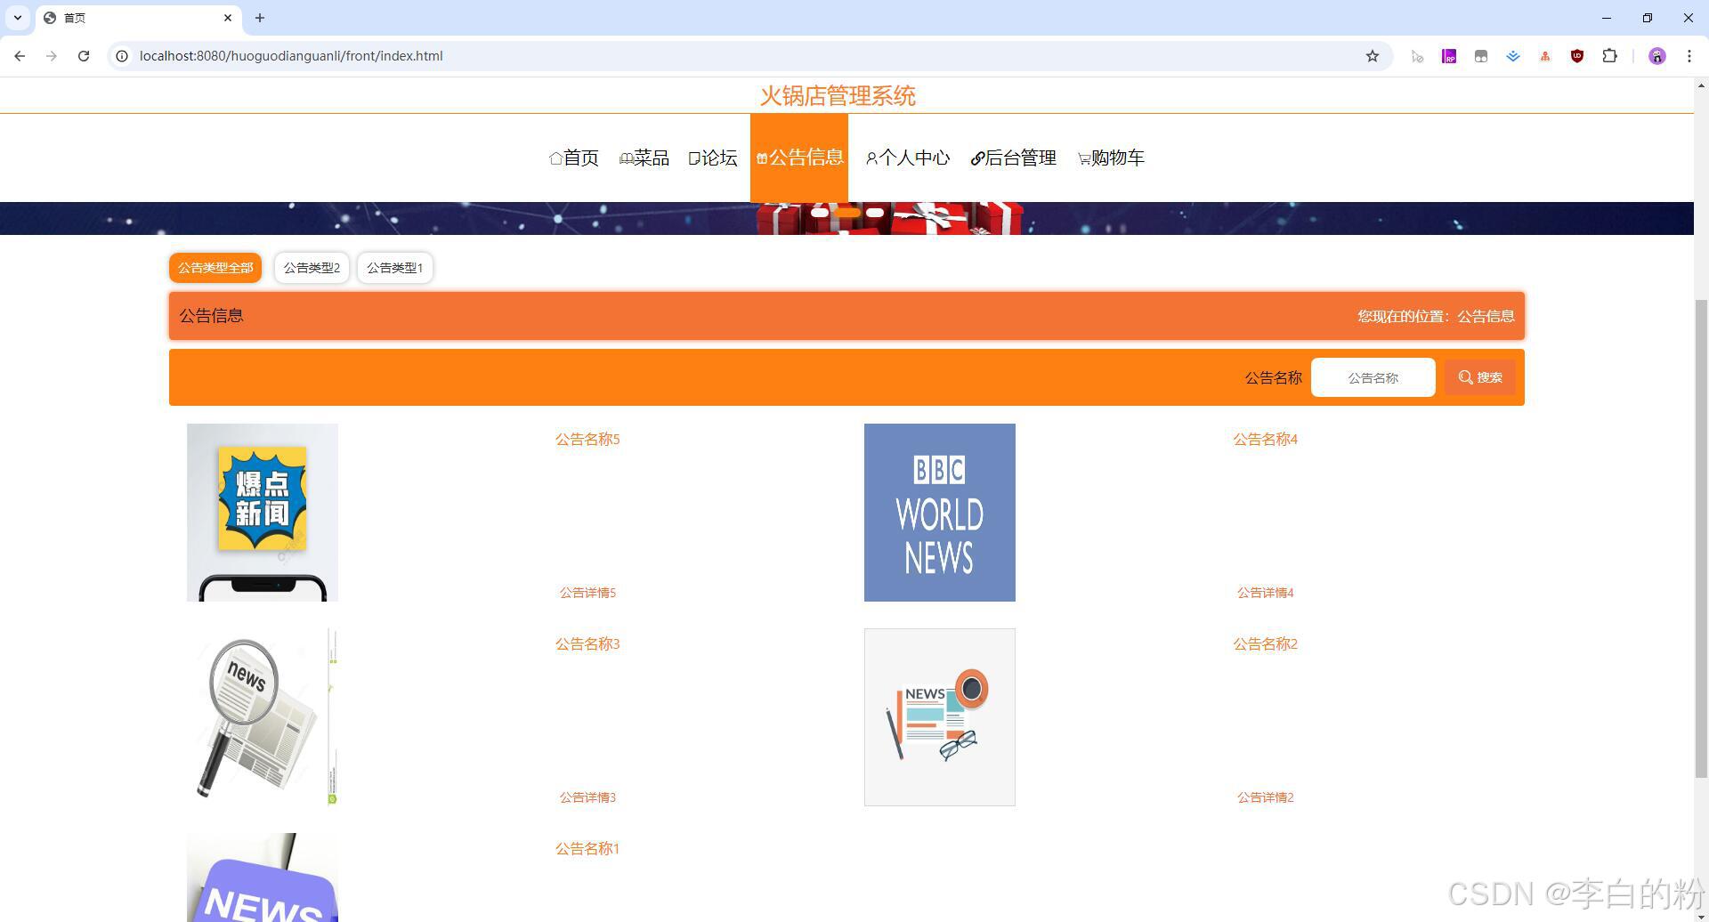Click the 公告详情5 detail text
The height and width of the screenshot is (922, 1709).
(x=587, y=593)
